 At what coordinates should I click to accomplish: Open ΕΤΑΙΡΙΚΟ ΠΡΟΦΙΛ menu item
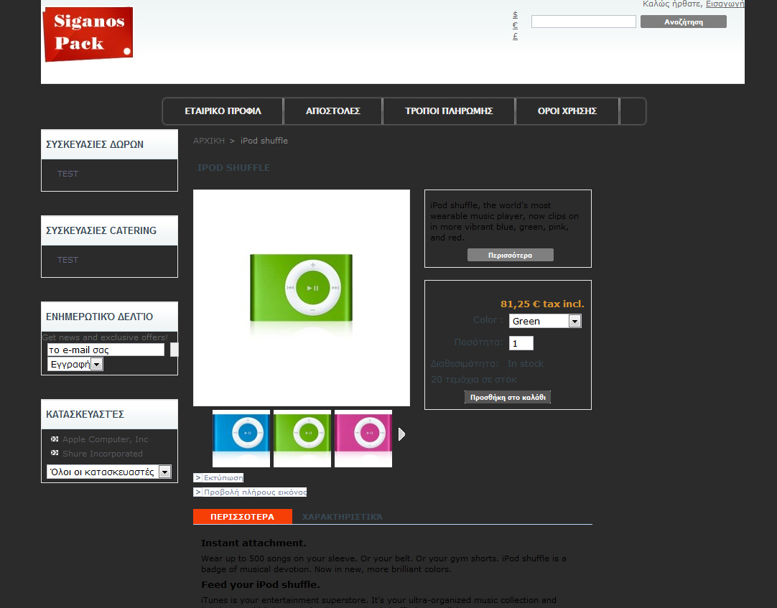click(x=223, y=111)
